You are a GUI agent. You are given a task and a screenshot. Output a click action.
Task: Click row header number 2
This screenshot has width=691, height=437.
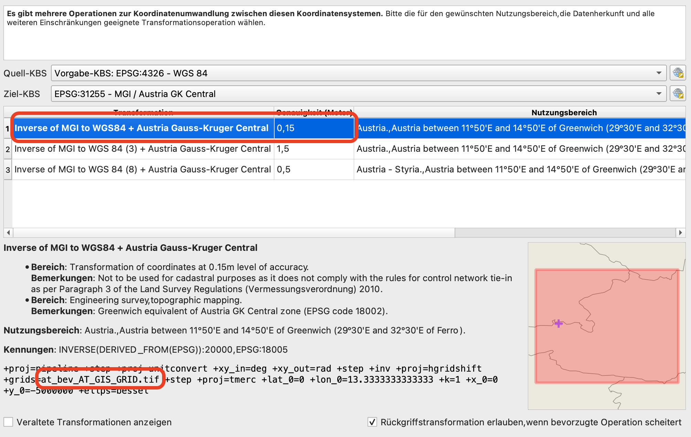8,149
